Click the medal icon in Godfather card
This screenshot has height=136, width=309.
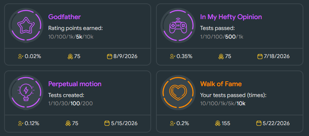[x=70, y=57]
